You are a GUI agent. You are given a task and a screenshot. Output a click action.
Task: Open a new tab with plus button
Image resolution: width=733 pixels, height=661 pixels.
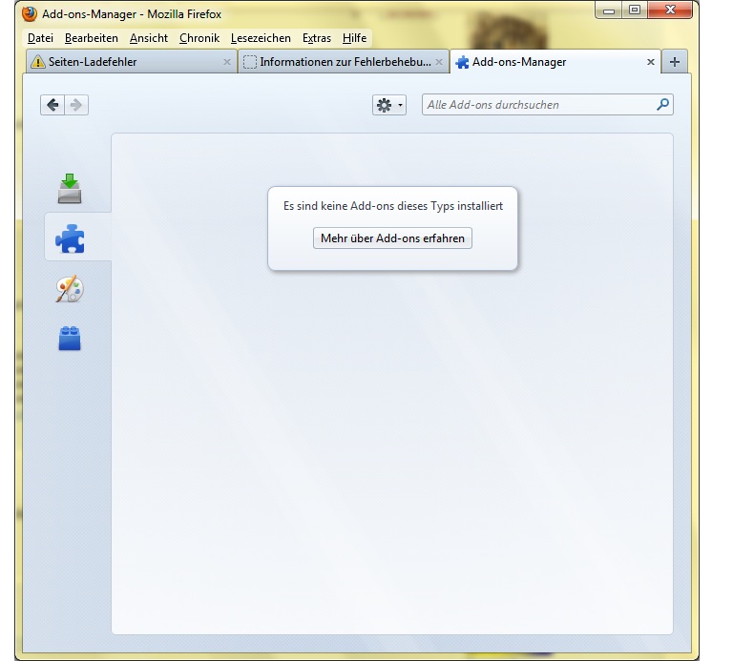[x=674, y=62]
